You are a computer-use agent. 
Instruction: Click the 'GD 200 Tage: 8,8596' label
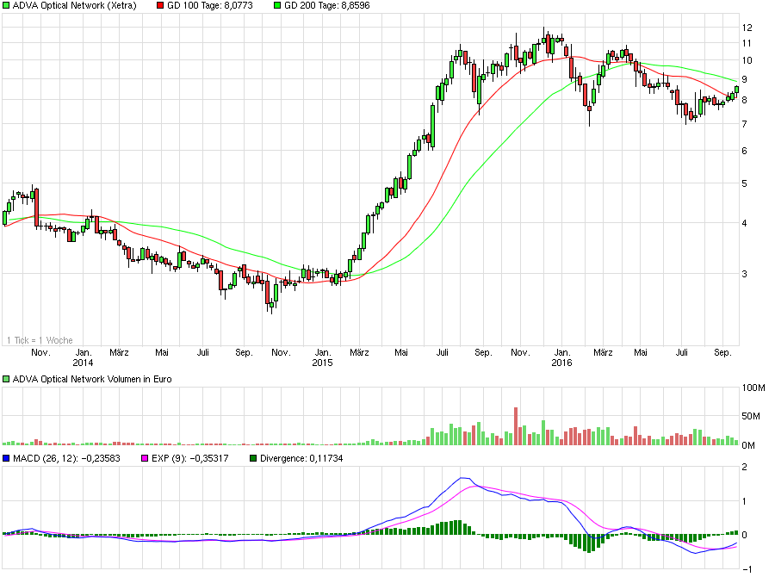(327, 5)
